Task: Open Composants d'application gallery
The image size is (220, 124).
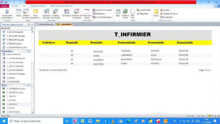Action: [7, 14]
